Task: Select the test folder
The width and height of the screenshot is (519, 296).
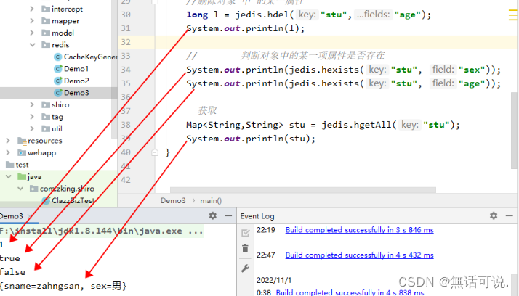Action: point(22,165)
